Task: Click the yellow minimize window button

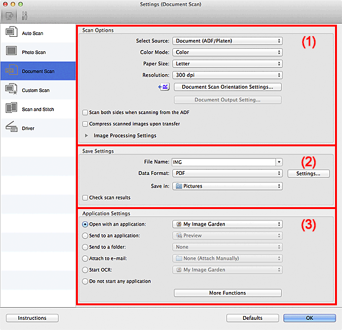Action: (x=13, y=4)
